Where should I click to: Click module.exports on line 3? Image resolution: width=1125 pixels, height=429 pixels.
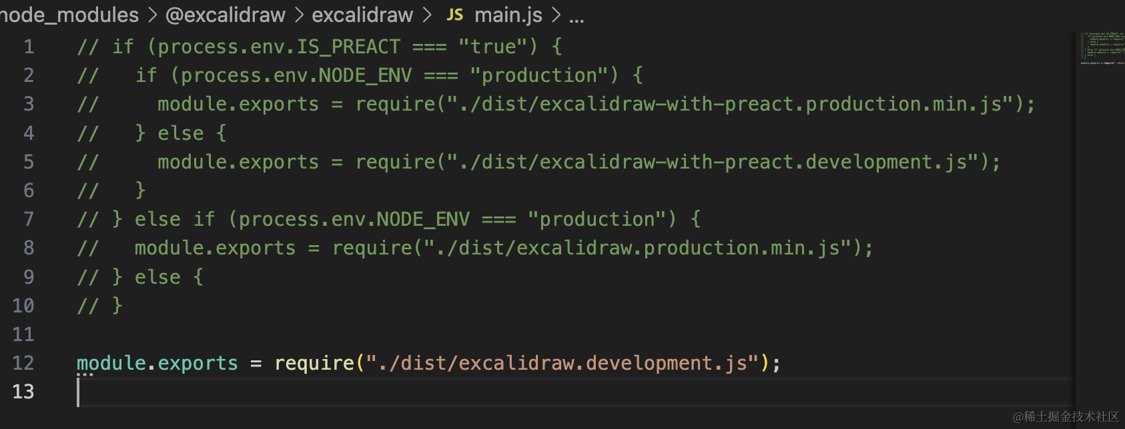pos(238,104)
